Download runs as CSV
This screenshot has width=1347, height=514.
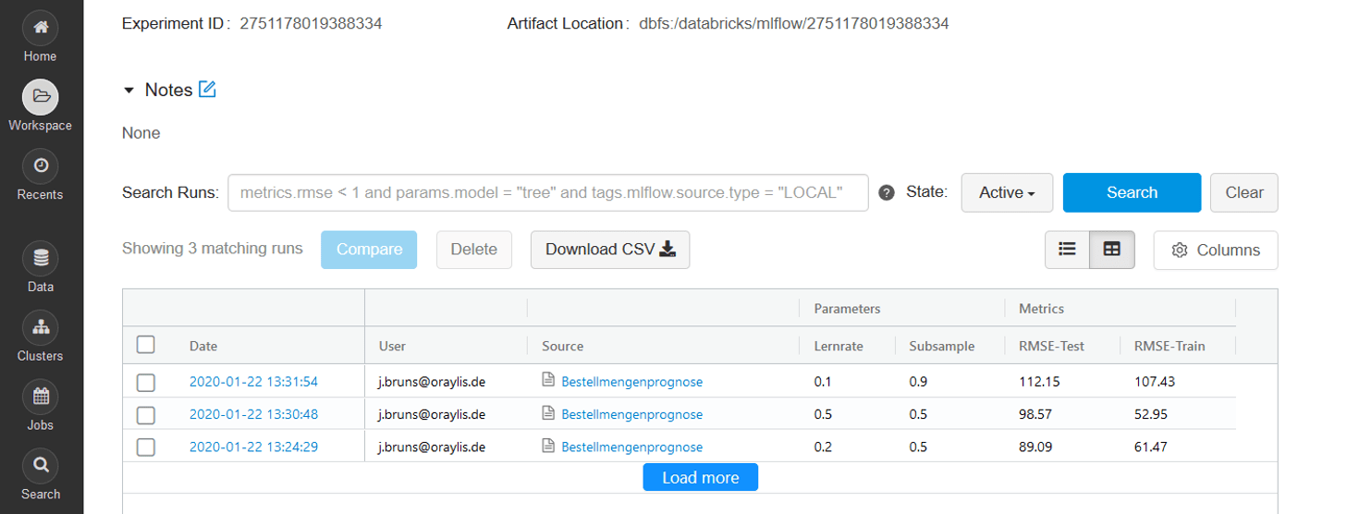(610, 250)
